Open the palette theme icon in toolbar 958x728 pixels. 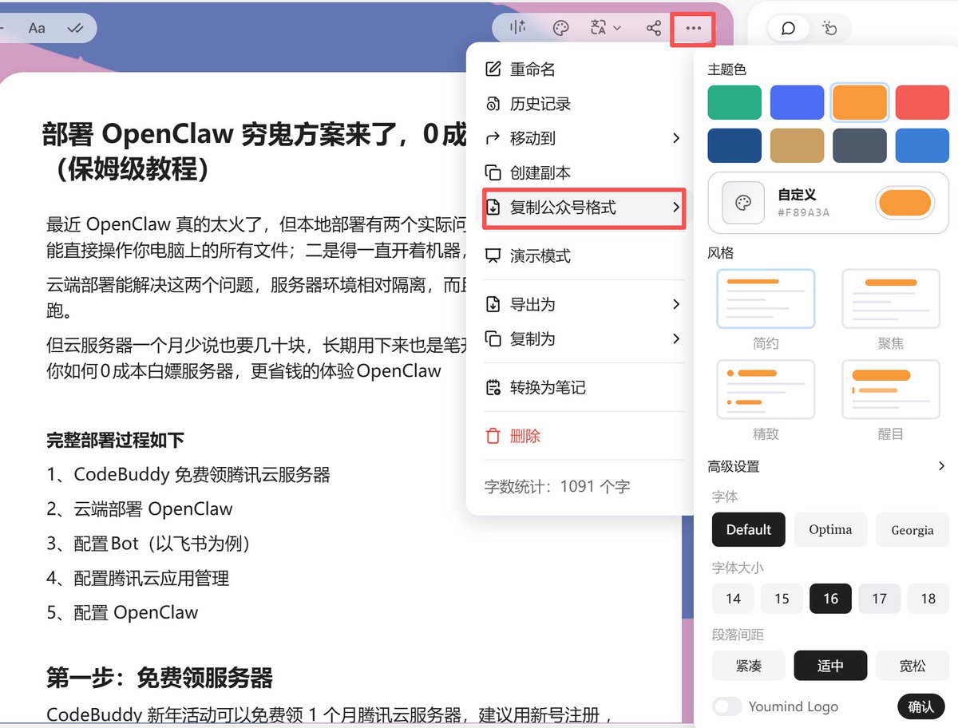561,28
